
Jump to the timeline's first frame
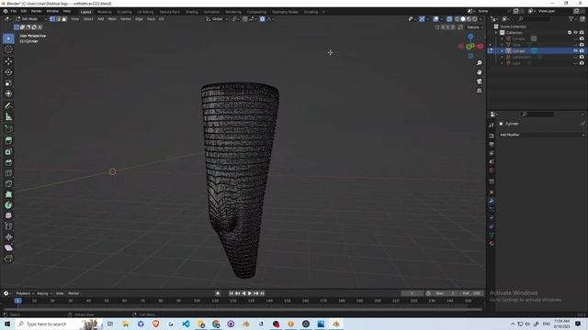point(231,293)
